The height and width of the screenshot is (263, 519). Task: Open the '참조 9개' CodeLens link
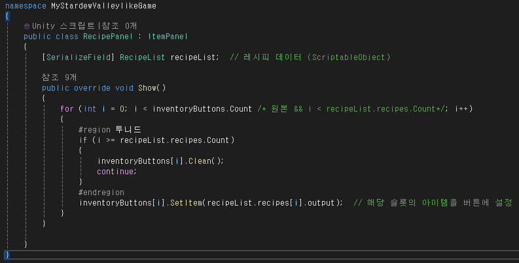tap(60, 77)
